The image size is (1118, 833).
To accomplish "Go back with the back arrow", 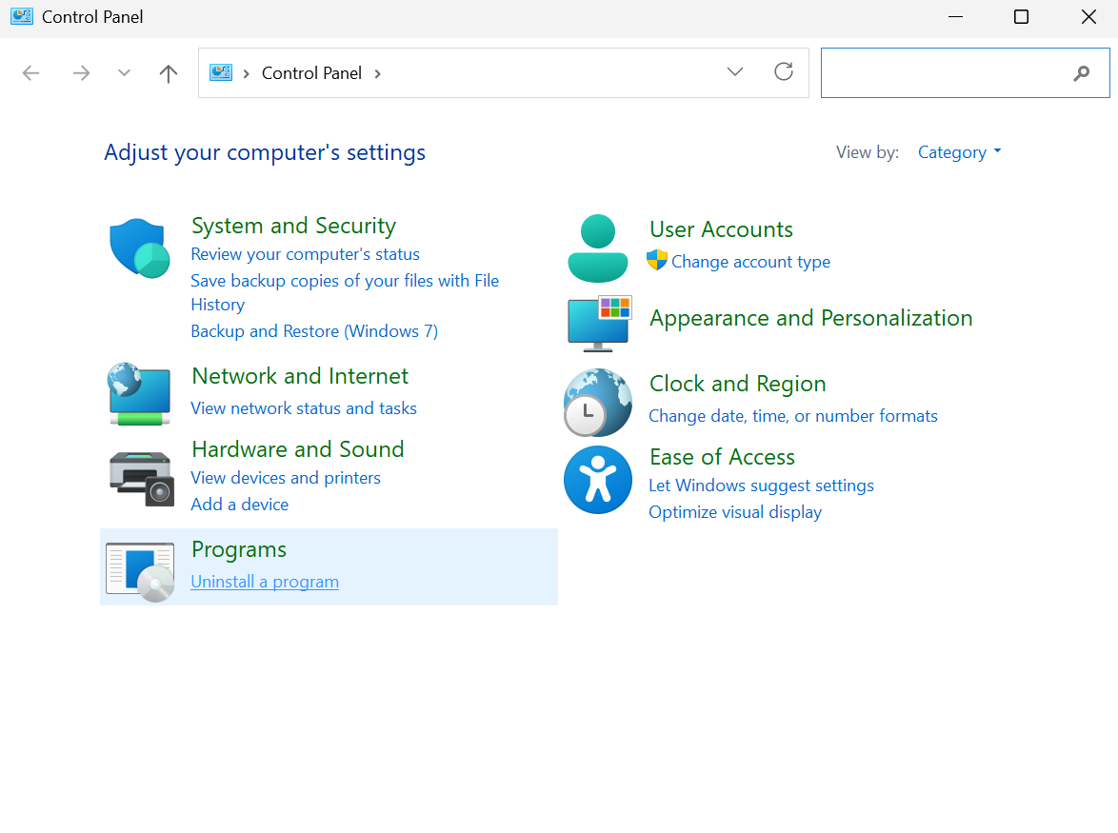I will point(30,72).
